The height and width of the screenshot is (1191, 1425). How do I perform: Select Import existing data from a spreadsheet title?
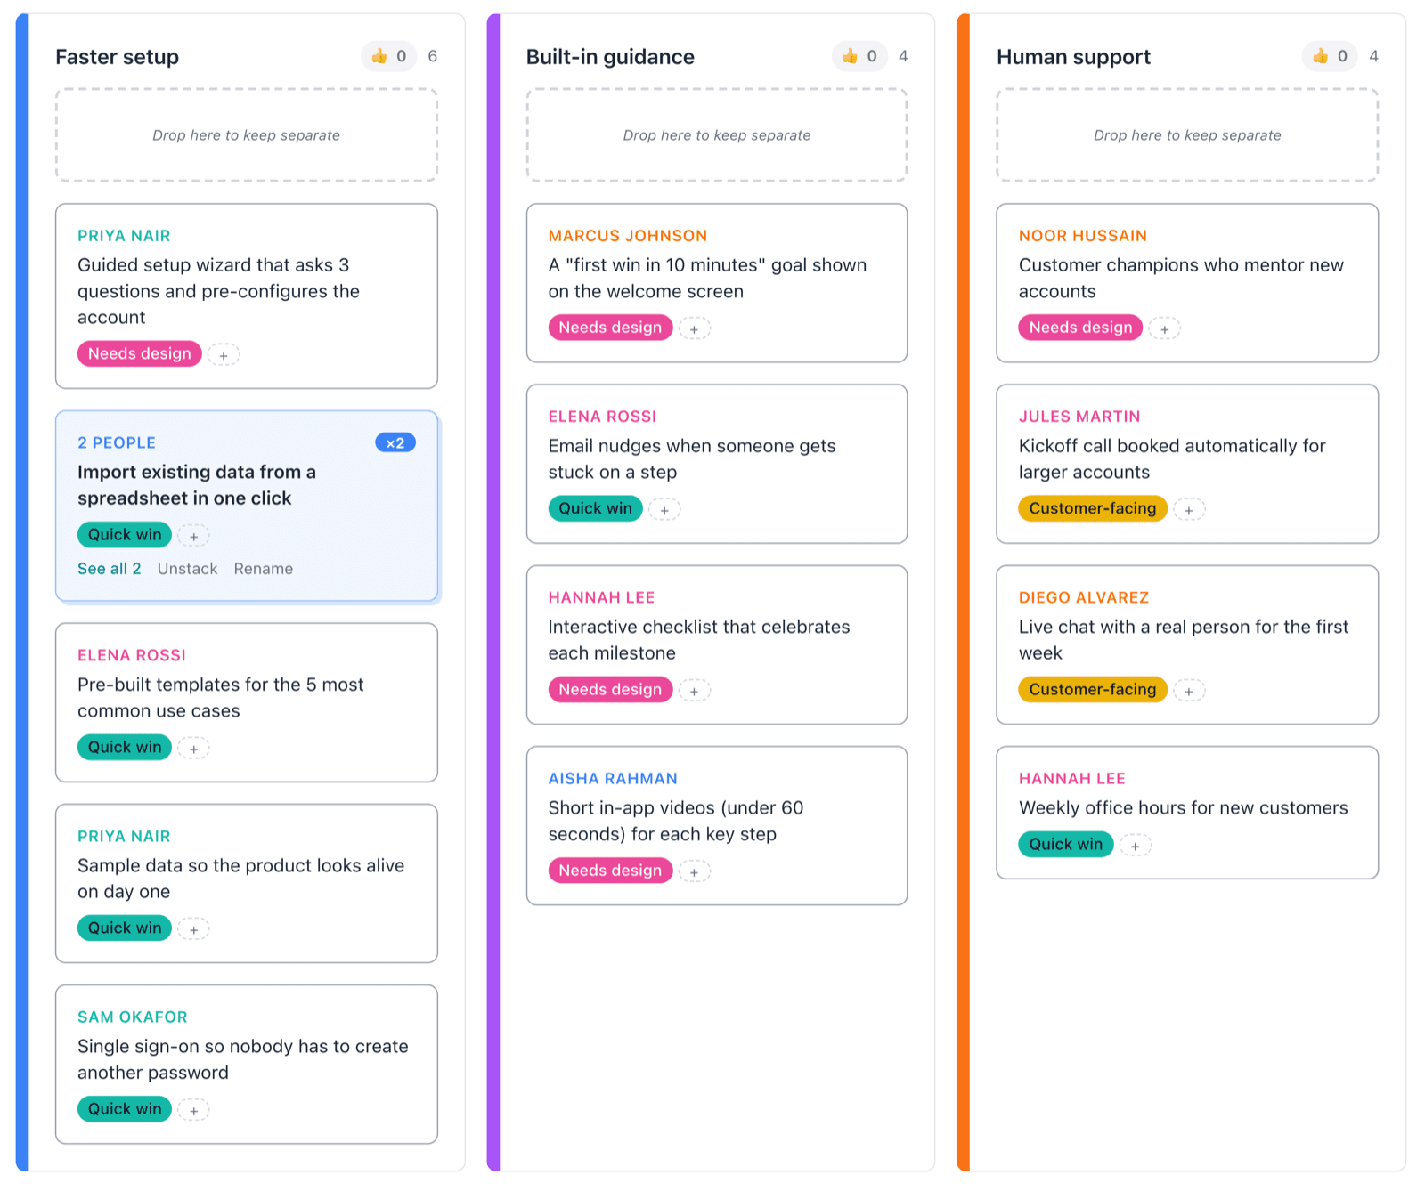197,485
